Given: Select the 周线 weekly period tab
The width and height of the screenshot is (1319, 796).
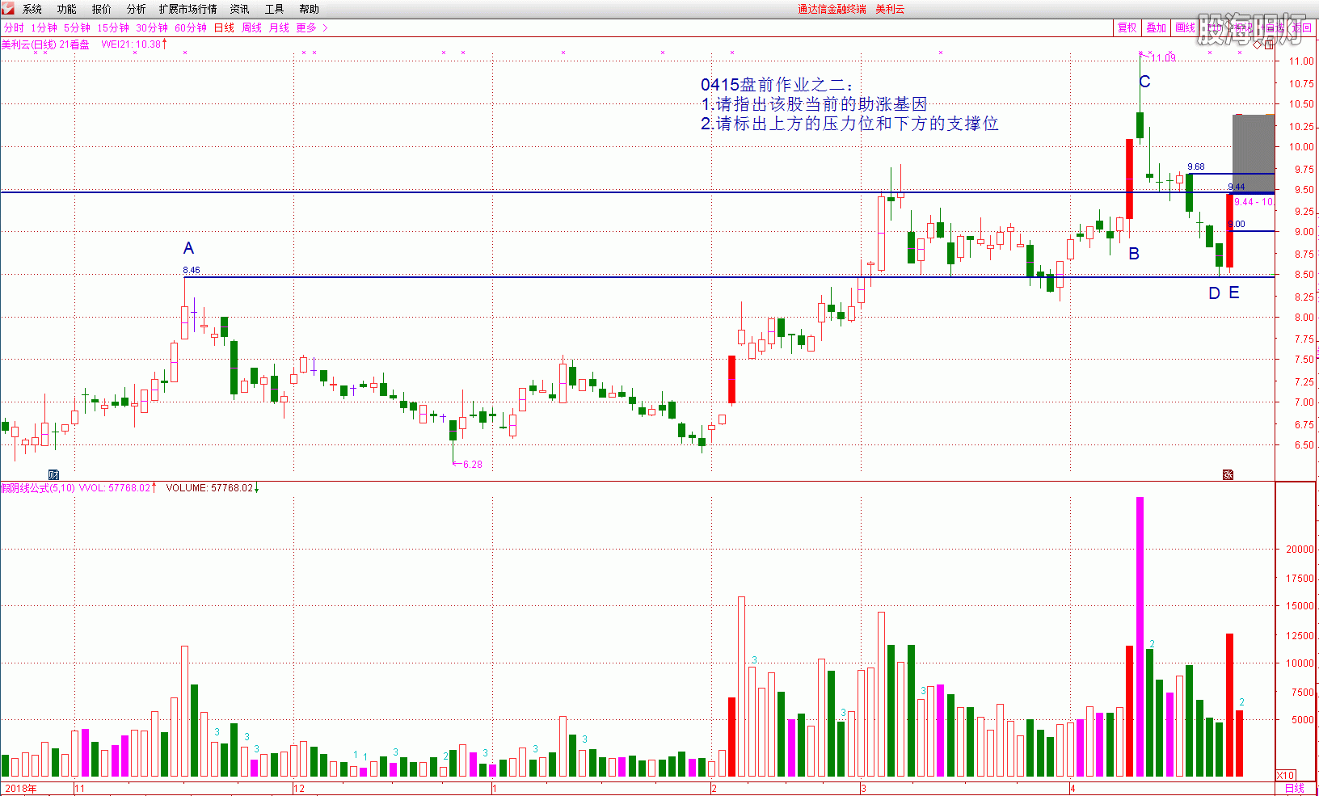Looking at the screenshot, I should pos(252,27).
